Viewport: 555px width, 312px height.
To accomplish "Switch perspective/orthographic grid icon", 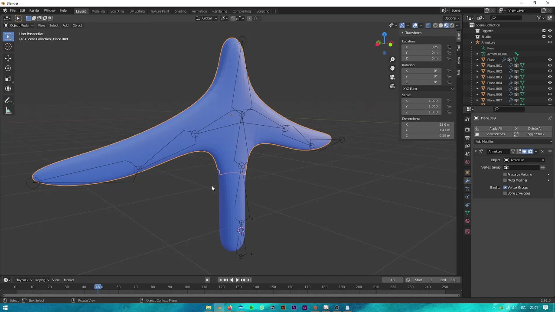I will (x=392, y=86).
